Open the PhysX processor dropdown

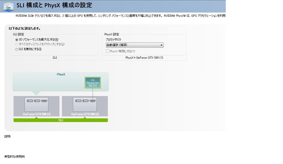[x=135, y=45]
